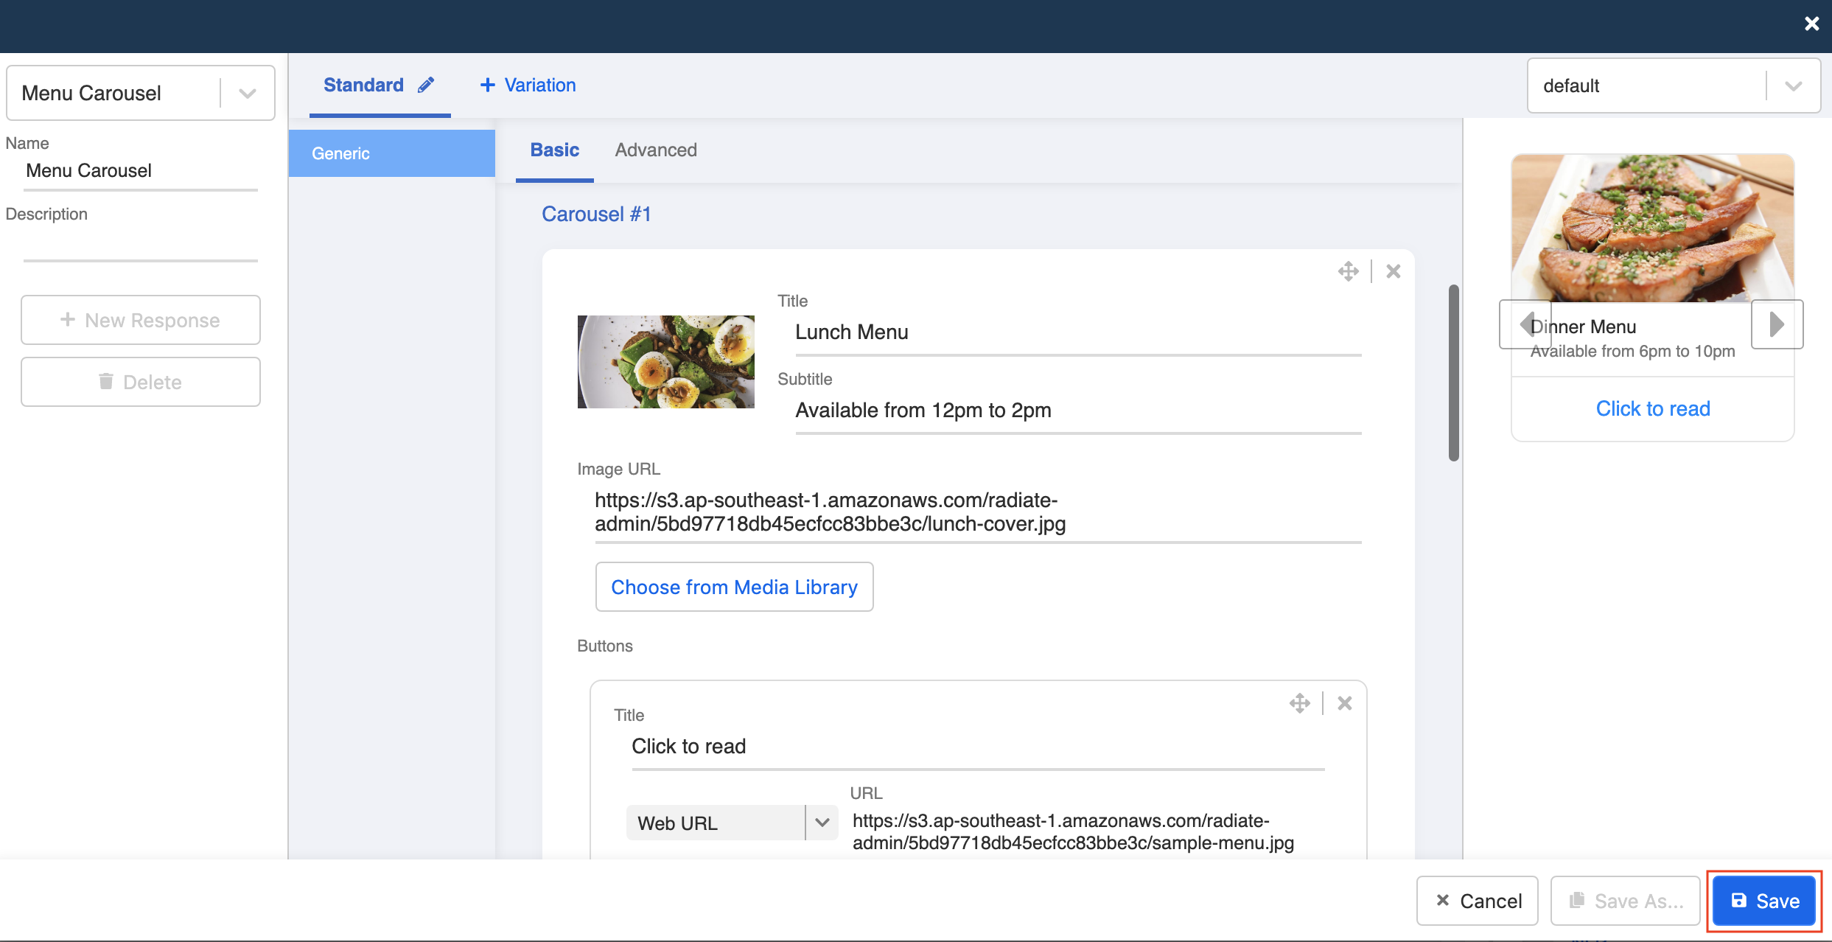Click the move handle on the button entry
This screenshot has width=1832, height=942.
click(1299, 702)
